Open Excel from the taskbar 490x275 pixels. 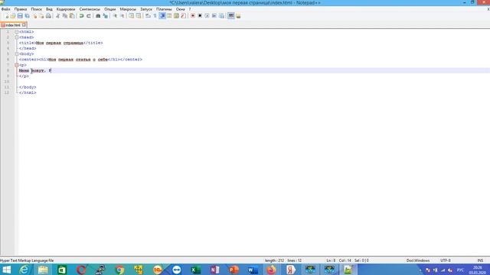(x=196, y=270)
